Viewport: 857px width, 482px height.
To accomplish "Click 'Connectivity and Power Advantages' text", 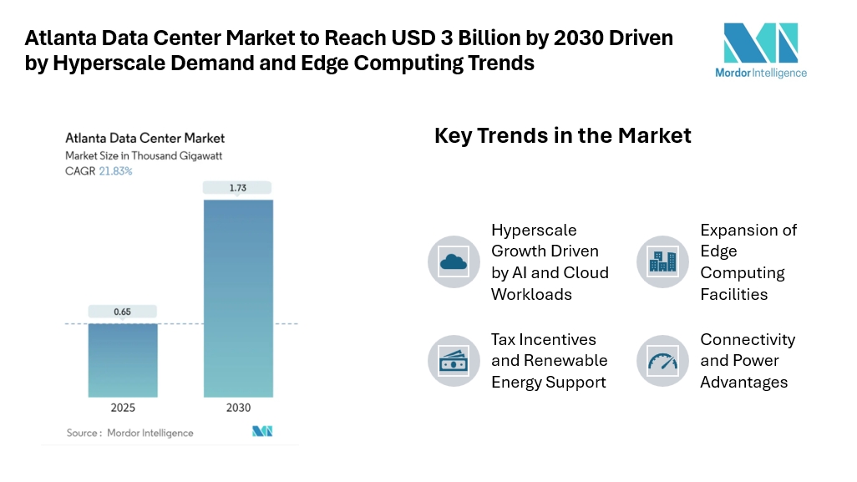I will point(748,361).
